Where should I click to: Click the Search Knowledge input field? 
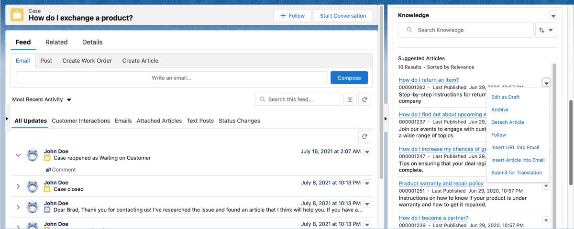[x=465, y=30]
